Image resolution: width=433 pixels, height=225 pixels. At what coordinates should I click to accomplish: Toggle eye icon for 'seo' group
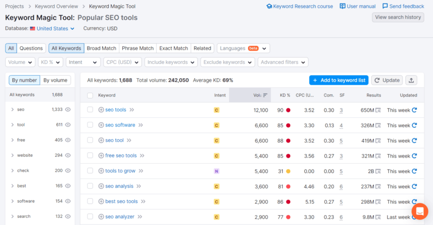[x=68, y=110]
